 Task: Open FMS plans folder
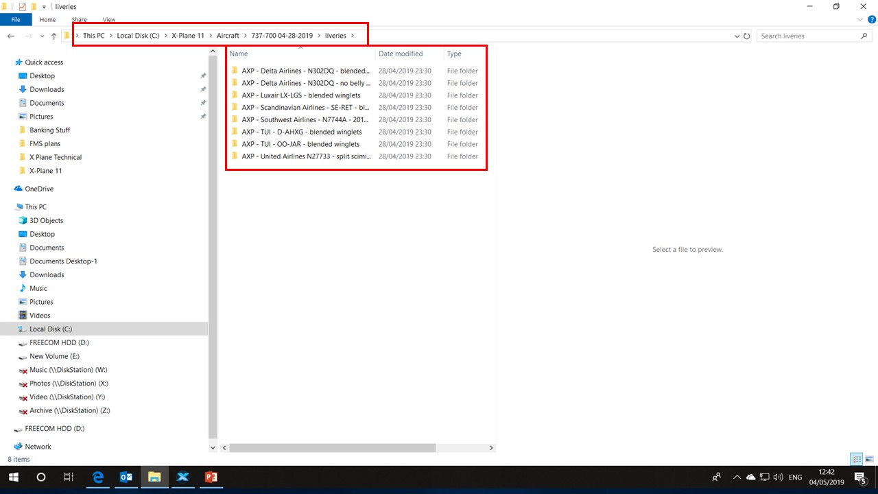(x=45, y=143)
